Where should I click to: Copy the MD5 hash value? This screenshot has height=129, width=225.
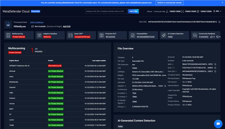coord(215,64)
